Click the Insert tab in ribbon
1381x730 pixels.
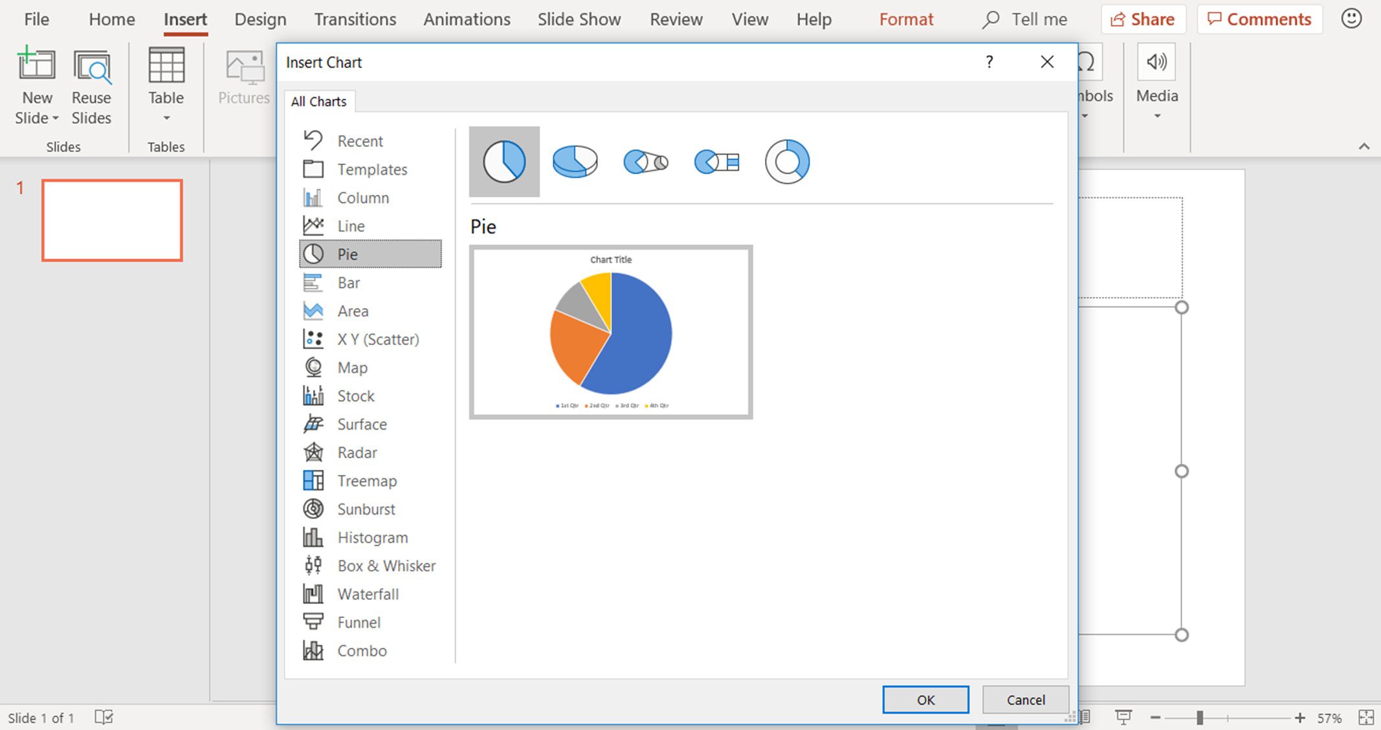[182, 20]
